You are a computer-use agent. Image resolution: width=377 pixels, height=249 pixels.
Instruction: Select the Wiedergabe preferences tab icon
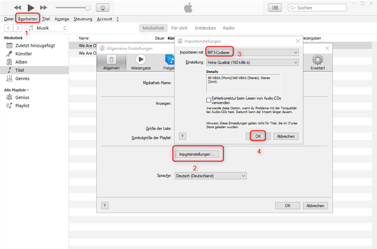(x=141, y=62)
